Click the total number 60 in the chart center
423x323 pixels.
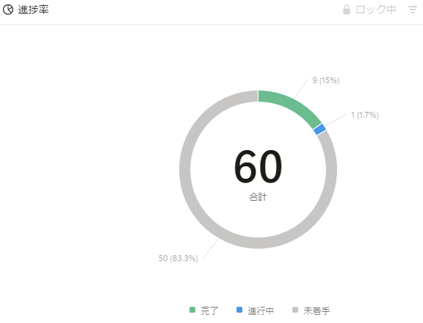pos(258,166)
